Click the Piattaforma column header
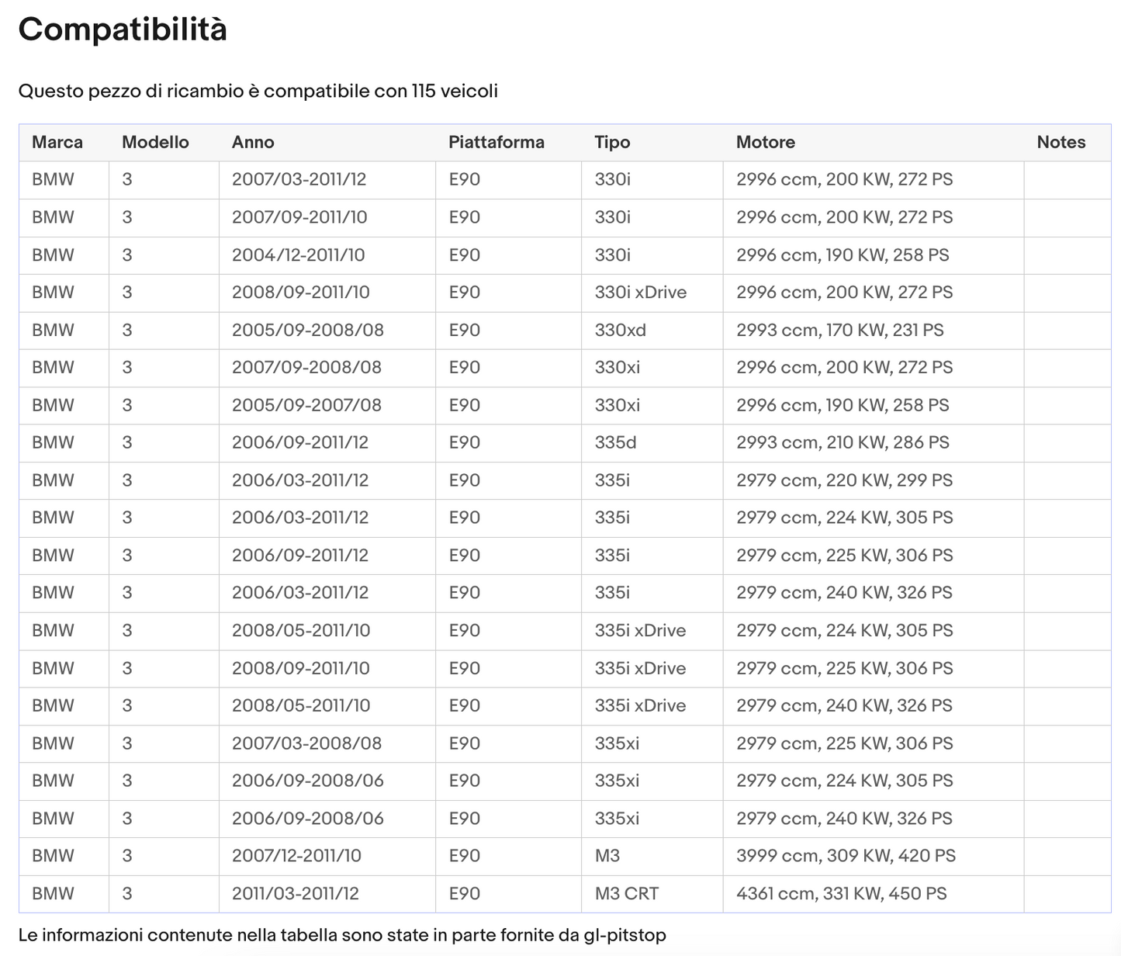The width and height of the screenshot is (1121, 956). pos(496,142)
